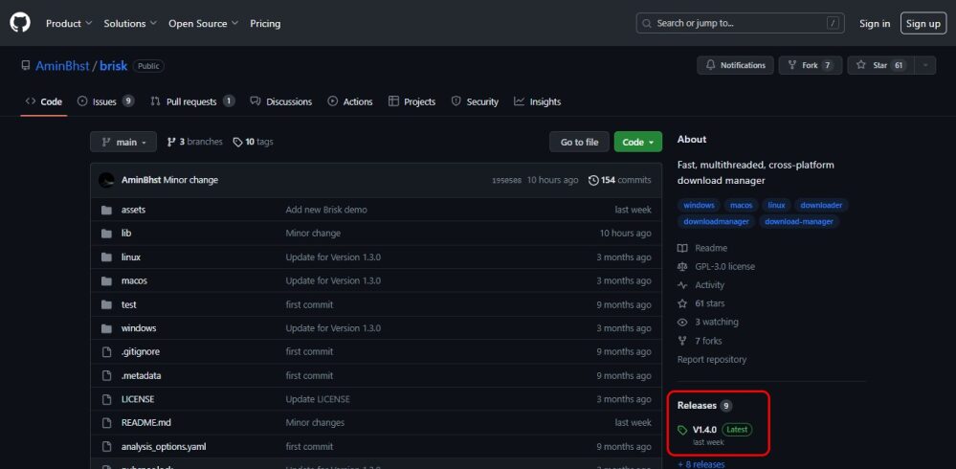
Task: Open the Open Source dropdown
Action: (x=203, y=23)
